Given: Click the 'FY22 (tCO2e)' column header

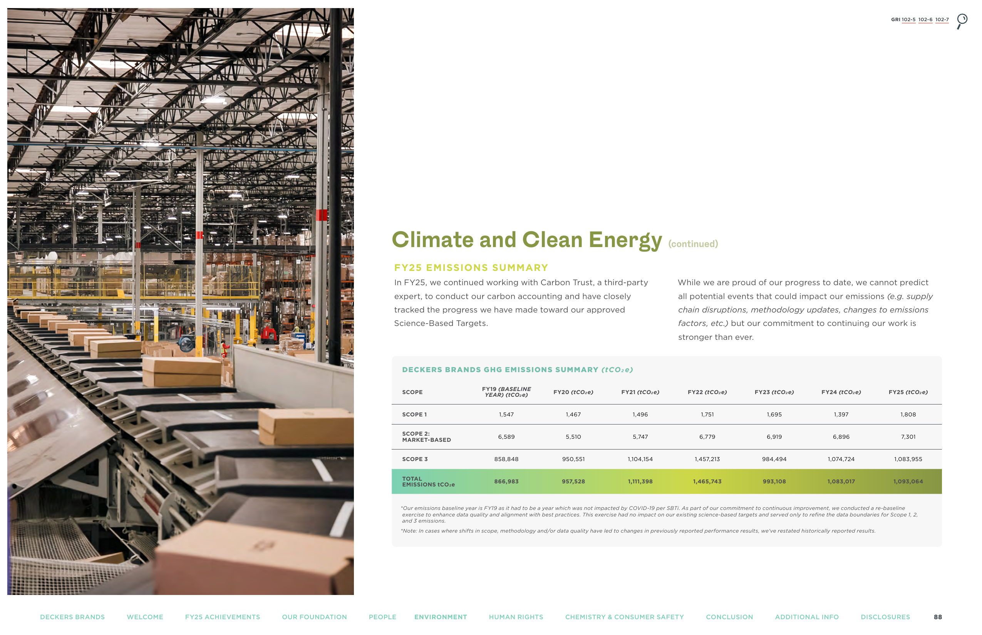Looking at the screenshot, I should click(707, 392).
